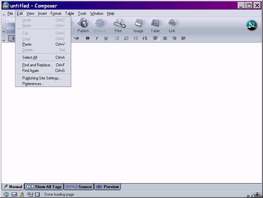Choose Find and Replace menu entry
The height and width of the screenshot is (198, 263).
[43, 65]
